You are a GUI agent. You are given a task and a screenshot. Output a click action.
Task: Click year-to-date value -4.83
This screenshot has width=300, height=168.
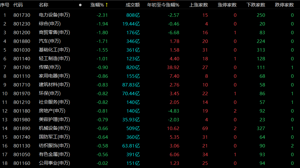(174, 111)
